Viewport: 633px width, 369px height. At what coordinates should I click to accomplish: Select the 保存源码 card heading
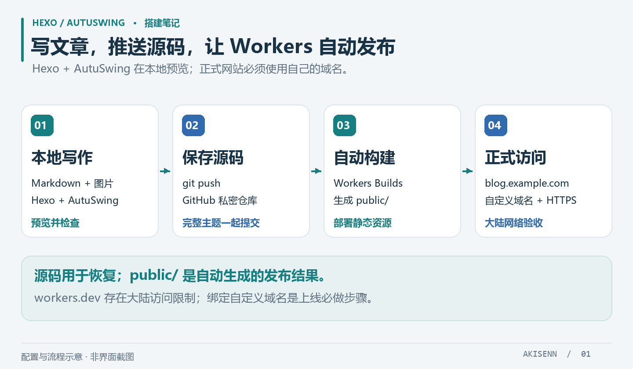click(x=213, y=157)
